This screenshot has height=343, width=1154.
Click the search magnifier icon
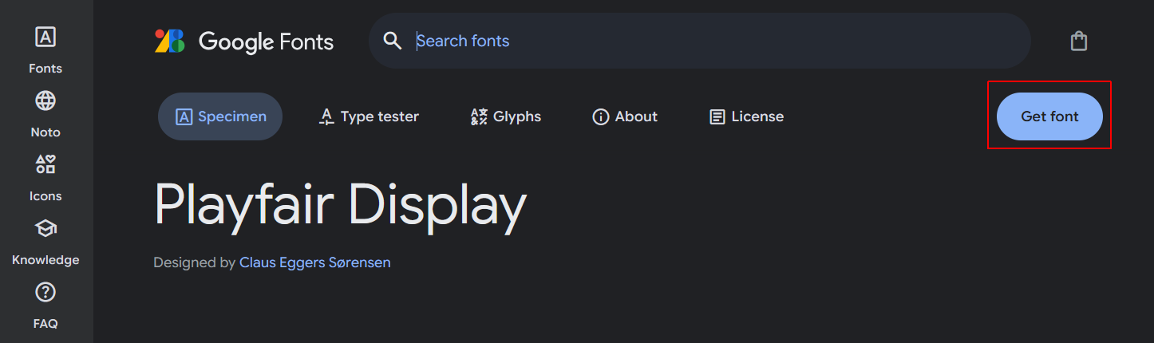pos(392,41)
